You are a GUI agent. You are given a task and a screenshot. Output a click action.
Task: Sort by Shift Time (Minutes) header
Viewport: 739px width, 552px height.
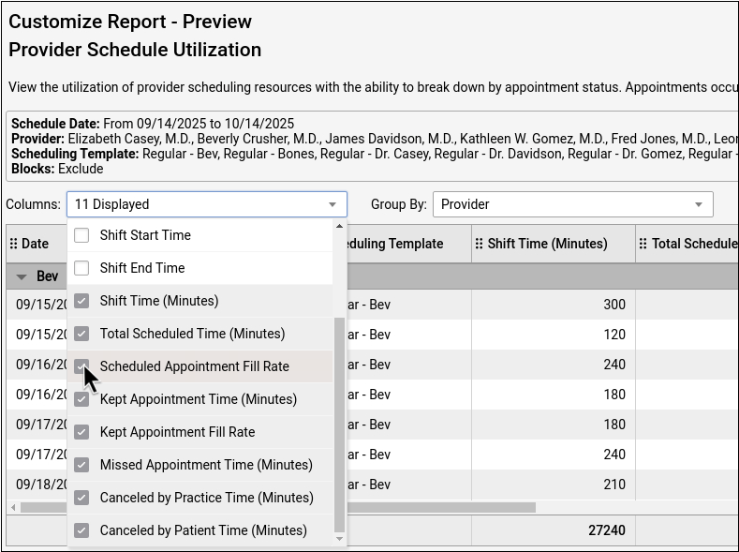click(x=547, y=244)
